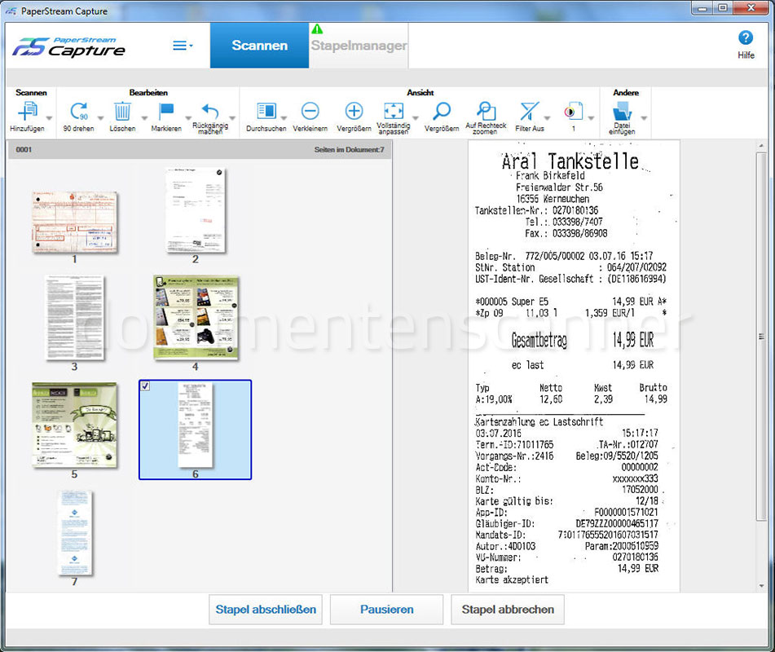This screenshot has width=775, height=652.
Task: Open the dropdown next to Markieren
Action: tap(189, 119)
